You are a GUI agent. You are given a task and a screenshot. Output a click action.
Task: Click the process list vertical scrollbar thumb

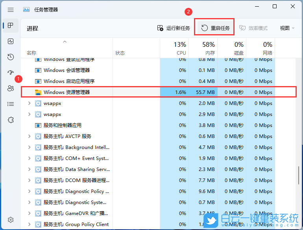tap(299, 175)
